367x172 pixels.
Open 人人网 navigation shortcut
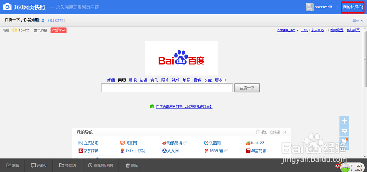coord(170,151)
